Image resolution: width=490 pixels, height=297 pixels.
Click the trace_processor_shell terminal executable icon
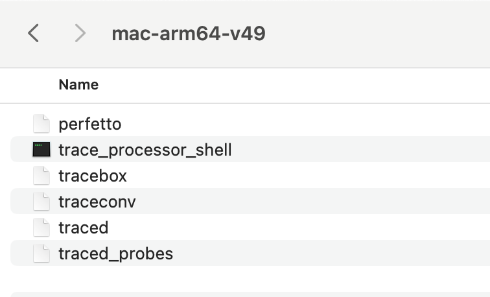tap(41, 150)
